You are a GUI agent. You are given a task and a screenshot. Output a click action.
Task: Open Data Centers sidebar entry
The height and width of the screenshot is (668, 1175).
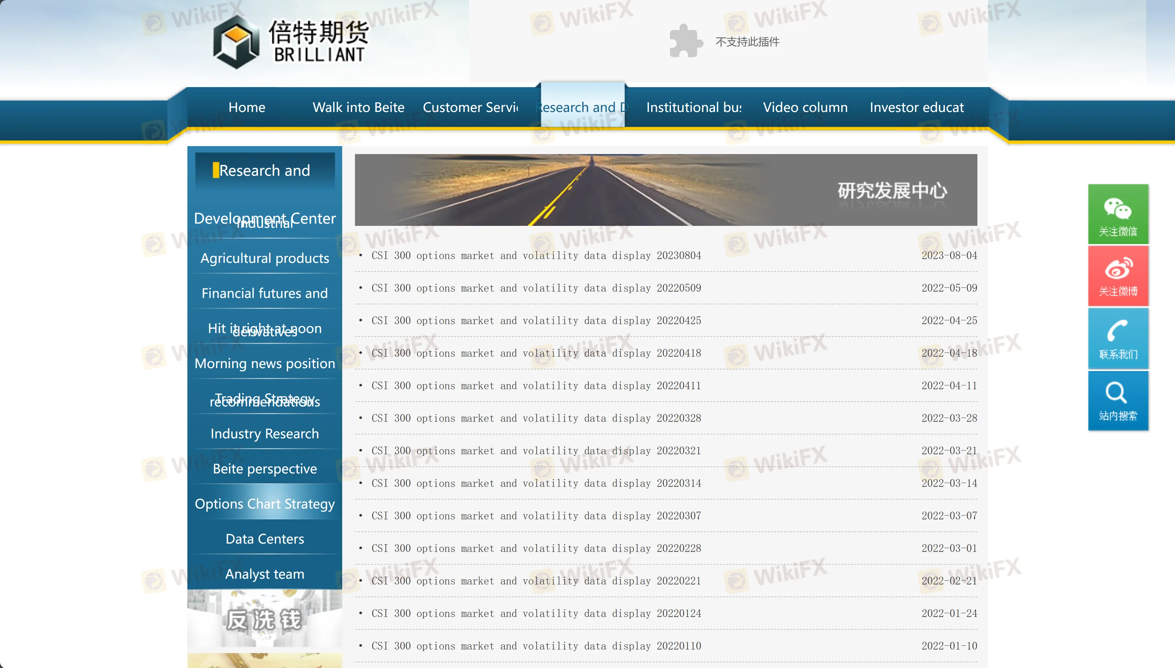point(264,538)
